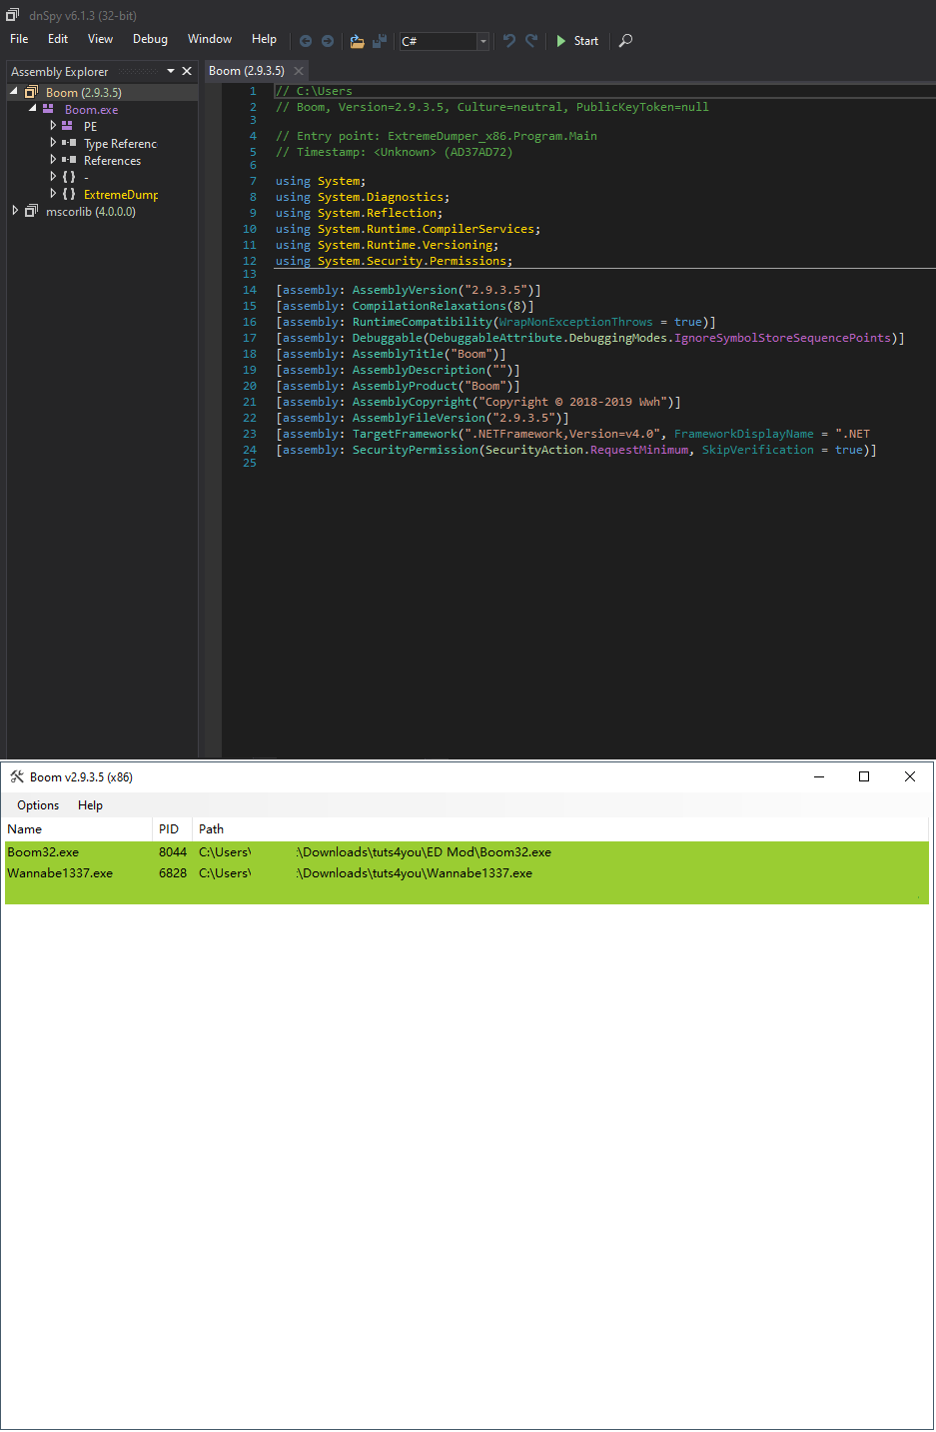
Task: Sort process list by Path column header
Action: click(560, 829)
